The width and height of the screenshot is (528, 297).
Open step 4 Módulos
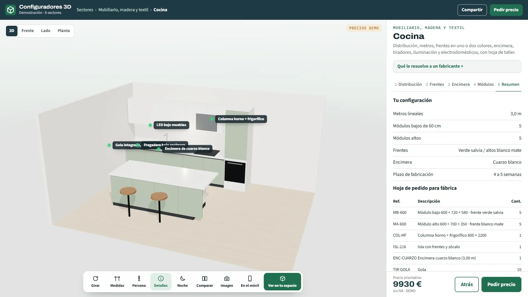[484, 84]
